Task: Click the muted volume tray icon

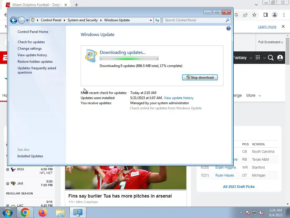Action: [261, 213]
